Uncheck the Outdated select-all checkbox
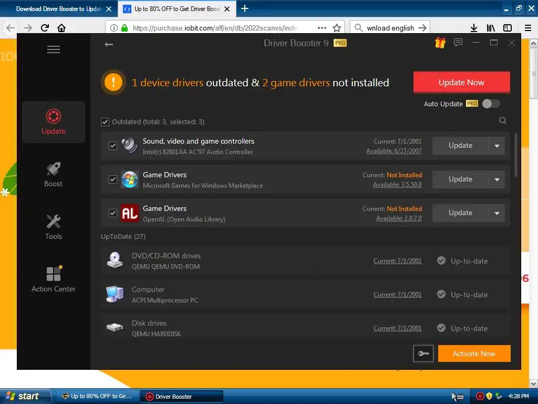 pyautogui.click(x=105, y=122)
